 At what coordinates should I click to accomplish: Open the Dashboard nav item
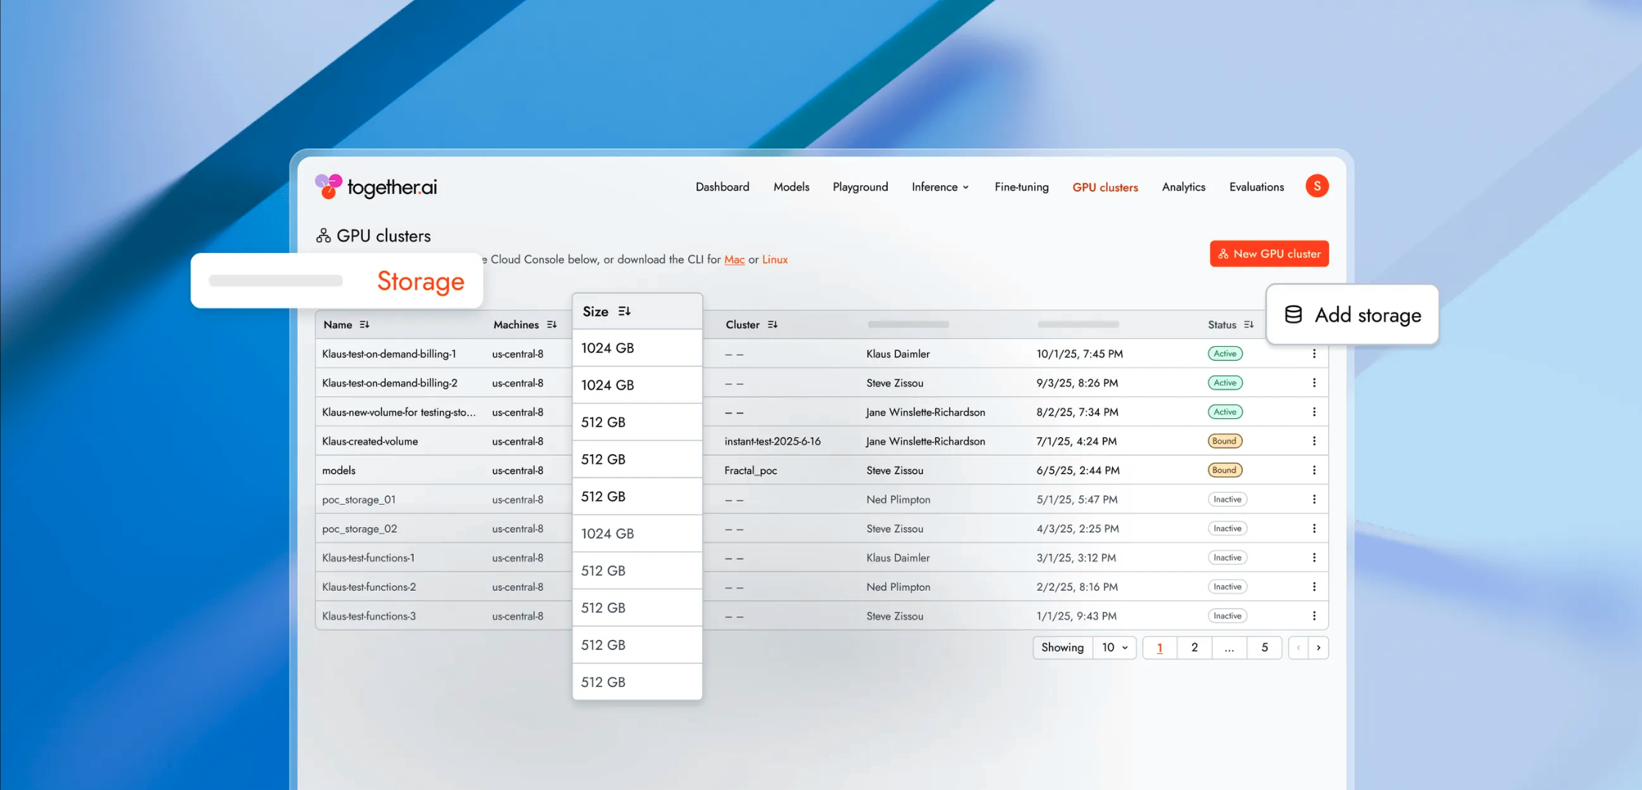[723, 187]
